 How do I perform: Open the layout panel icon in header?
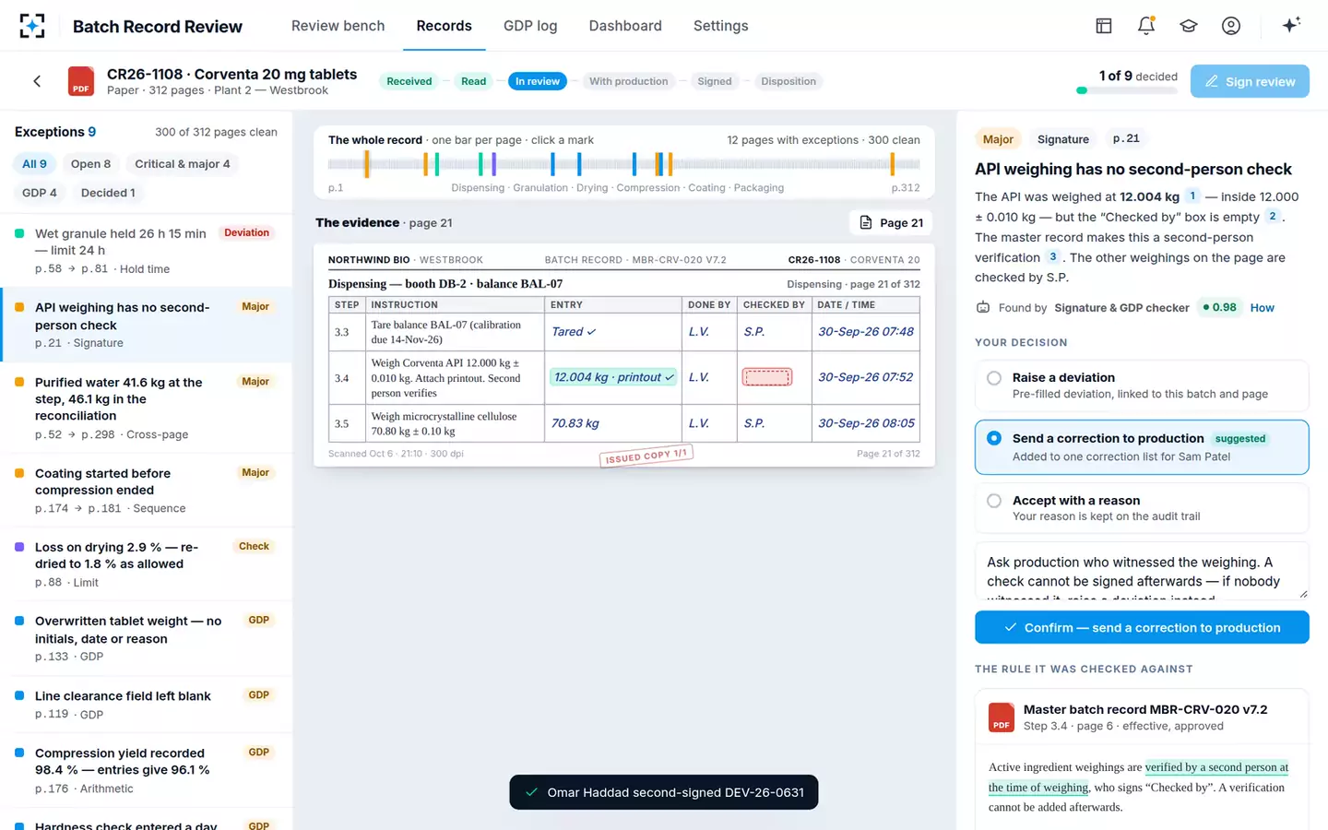point(1104,26)
